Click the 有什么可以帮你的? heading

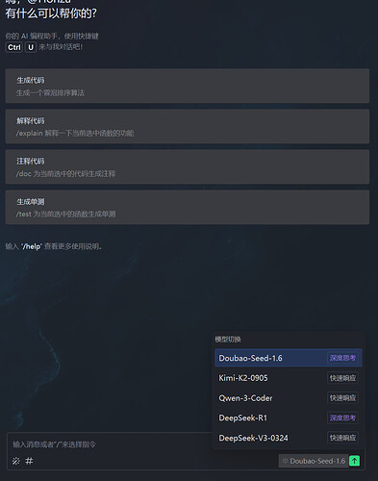coord(51,13)
